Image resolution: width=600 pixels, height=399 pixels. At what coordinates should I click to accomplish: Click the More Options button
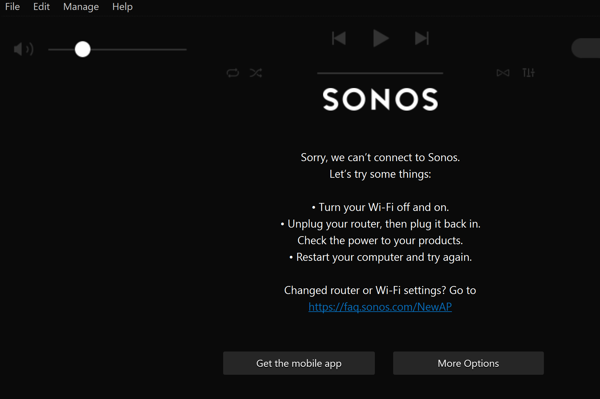tap(469, 363)
